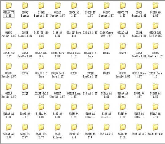Click the '560M A8 4.2' label
The image size is (165, 144).
tap(155, 134)
